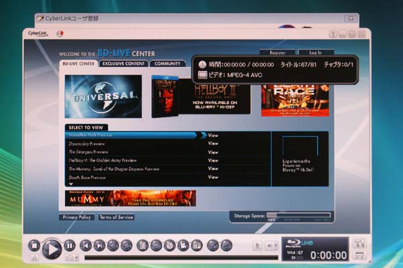
Task: Click the time/title info overlay
Action: click(x=274, y=70)
